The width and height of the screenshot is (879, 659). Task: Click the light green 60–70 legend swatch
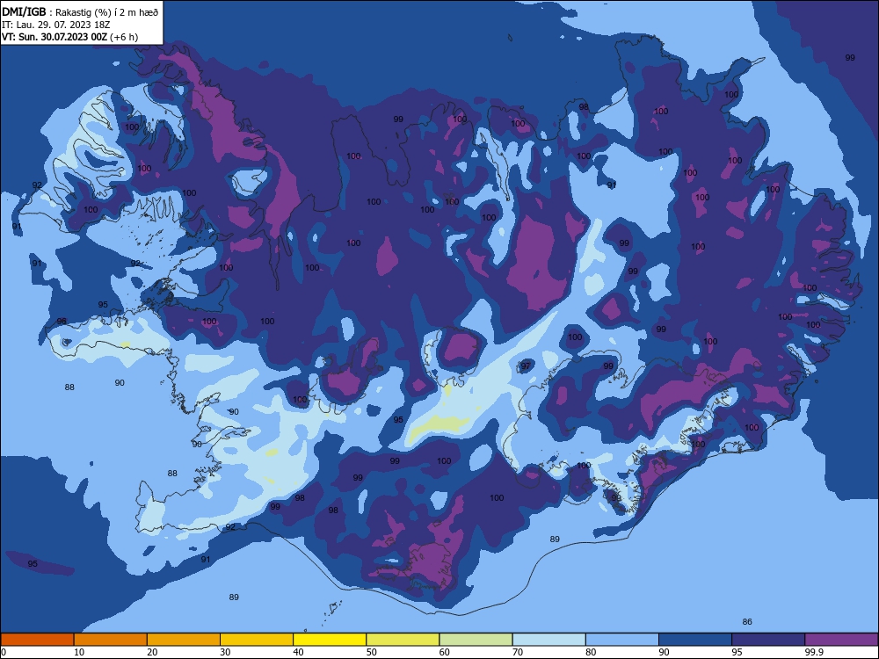(x=476, y=640)
